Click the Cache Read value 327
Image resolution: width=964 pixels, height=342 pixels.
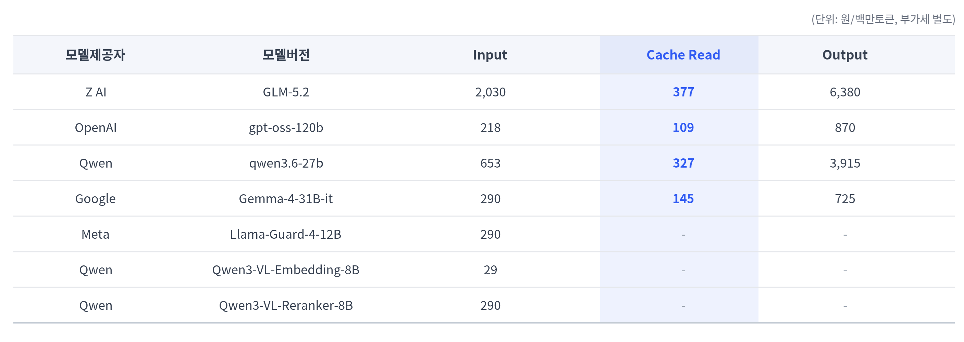683,163
